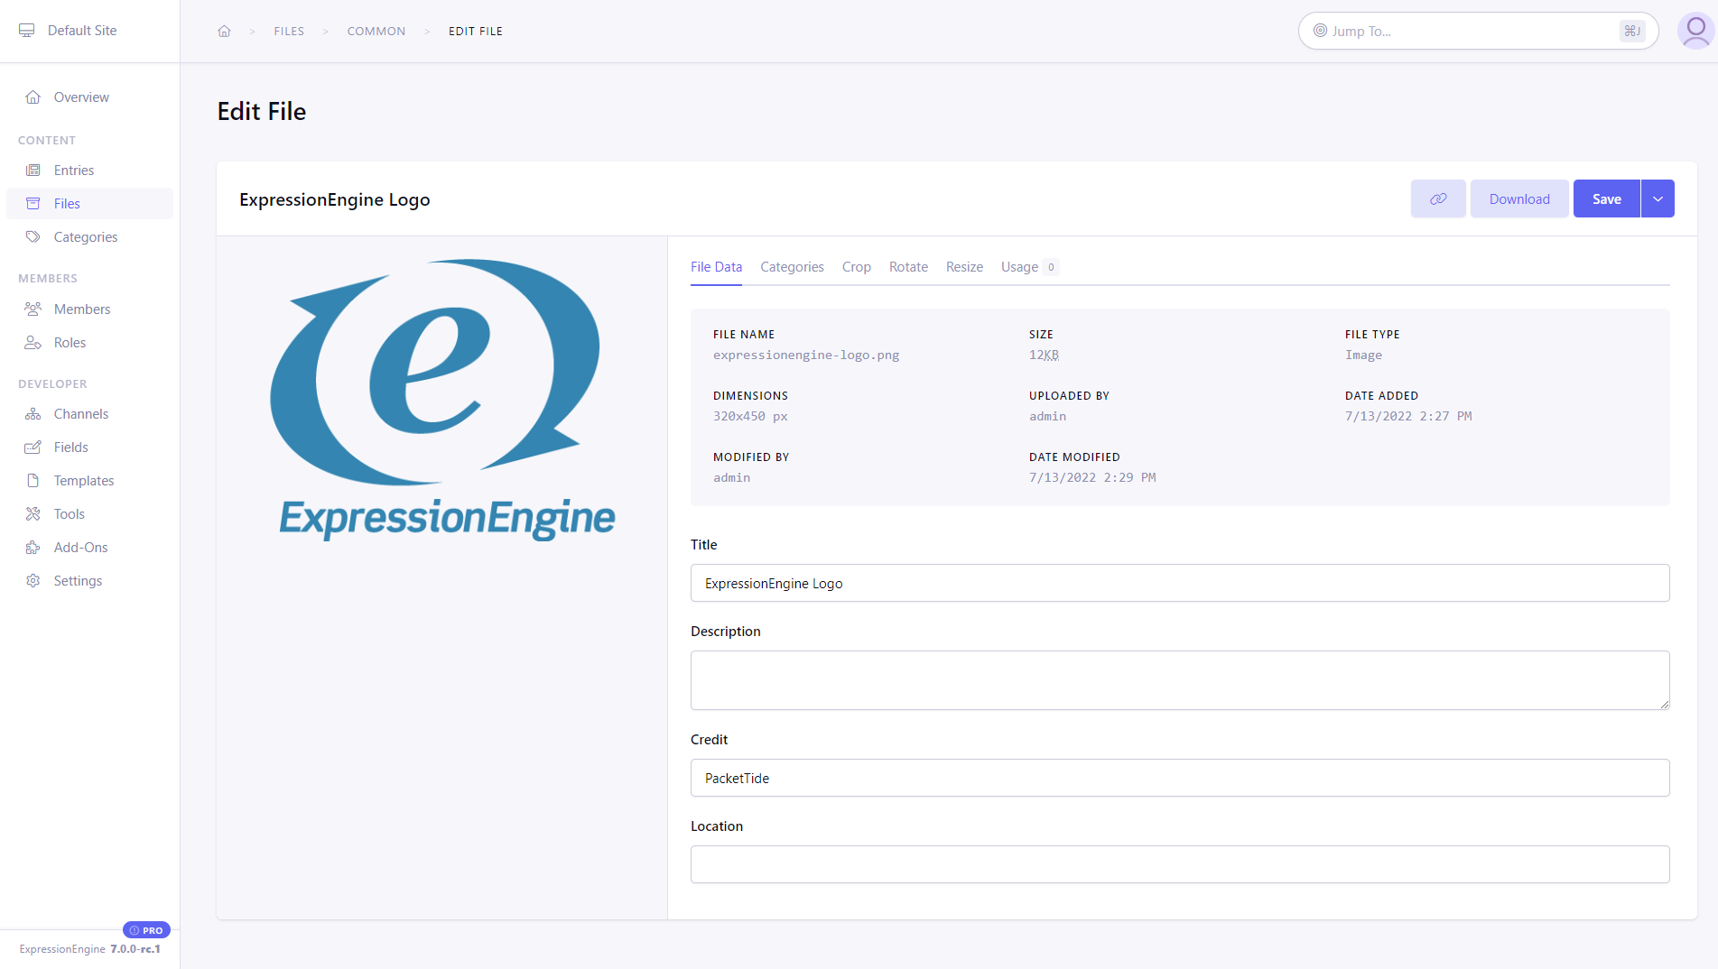1718x969 pixels.
Task: Open Settings from sidebar
Action: coord(89,580)
